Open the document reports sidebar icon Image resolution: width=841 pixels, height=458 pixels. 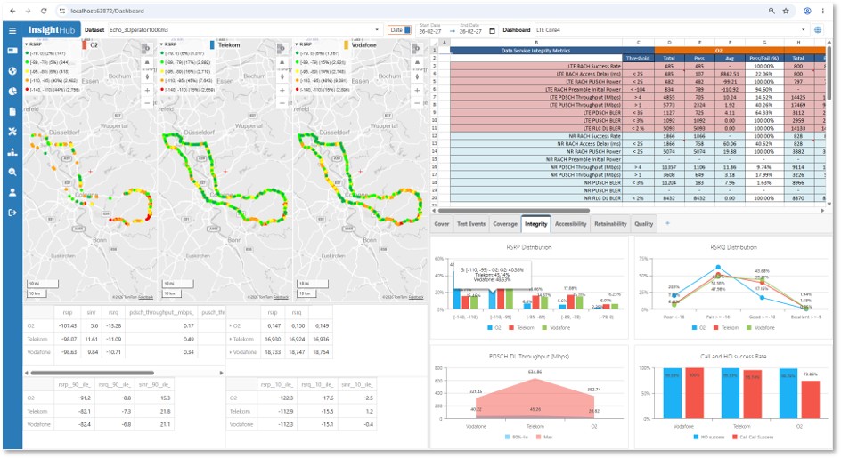[12, 111]
